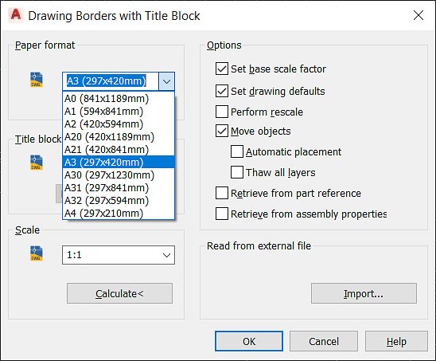
Task: Click the Paper format text field
Action: 111,81
